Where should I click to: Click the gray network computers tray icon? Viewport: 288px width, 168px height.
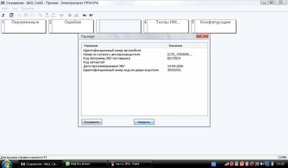[257, 164]
